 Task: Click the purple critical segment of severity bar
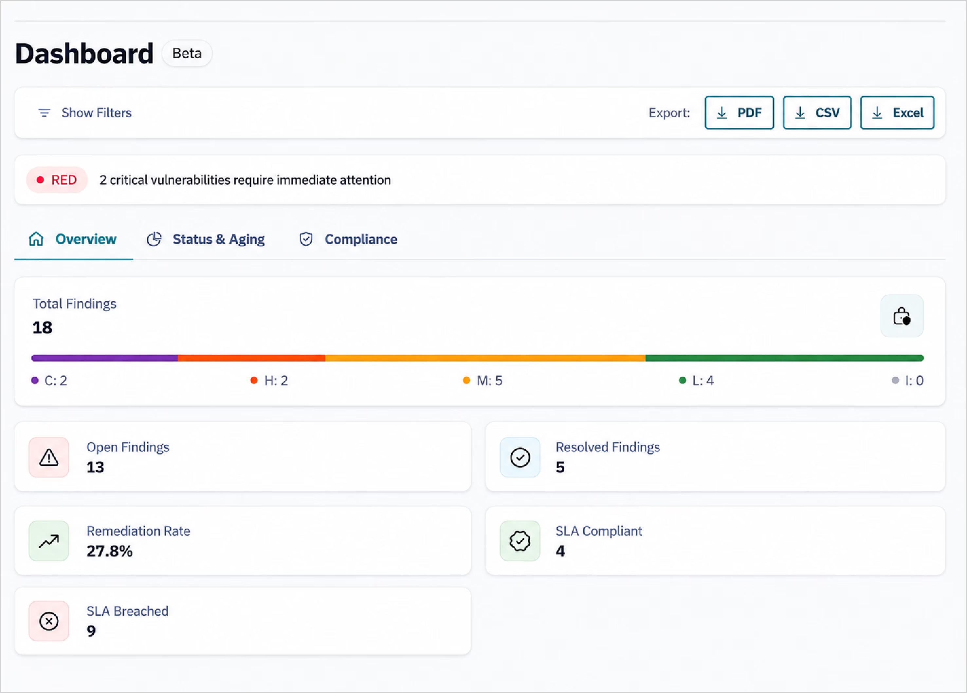[104, 358]
